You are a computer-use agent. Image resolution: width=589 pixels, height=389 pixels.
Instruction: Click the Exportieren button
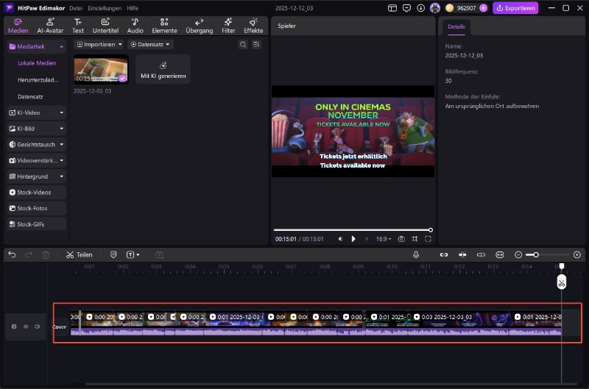point(515,8)
